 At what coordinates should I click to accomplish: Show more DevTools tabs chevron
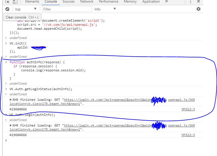tap(166, 1)
